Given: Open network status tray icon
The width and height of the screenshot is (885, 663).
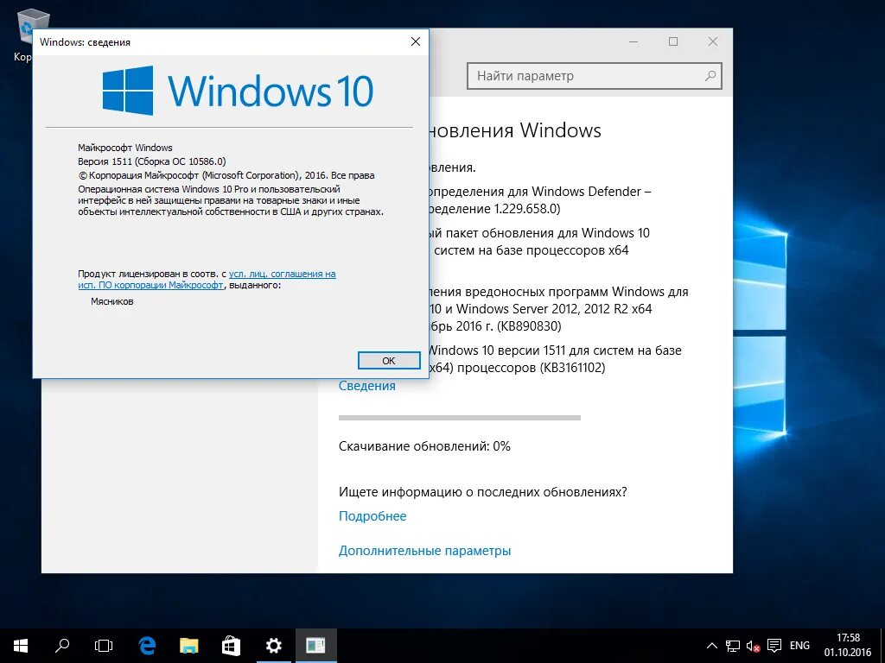Looking at the screenshot, I should click(x=733, y=646).
